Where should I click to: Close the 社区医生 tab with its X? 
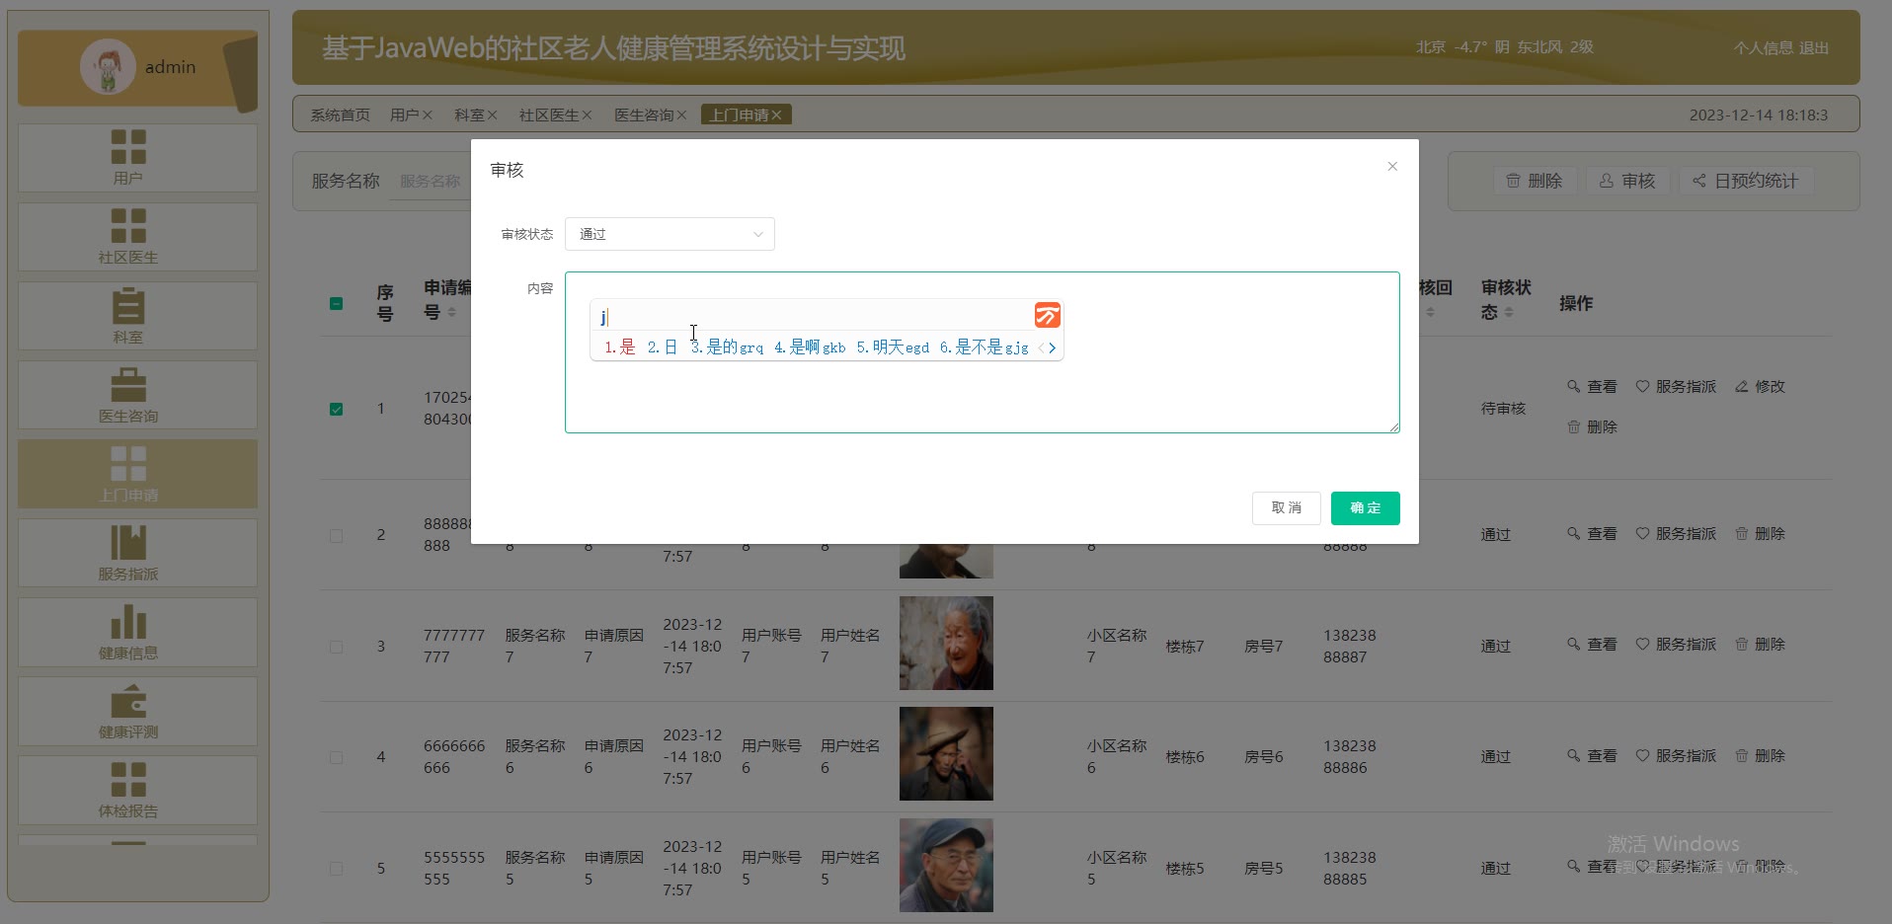(x=587, y=115)
